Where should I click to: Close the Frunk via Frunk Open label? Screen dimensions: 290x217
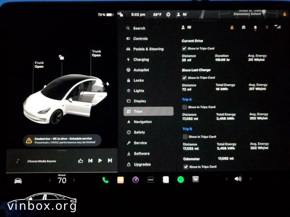point(39,65)
